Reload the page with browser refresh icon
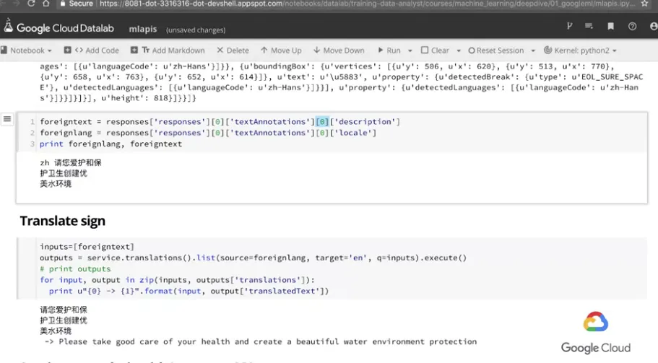 [x=30, y=4]
